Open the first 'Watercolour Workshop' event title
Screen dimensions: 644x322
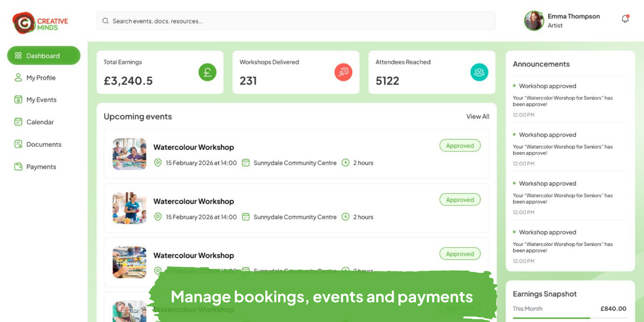click(194, 147)
